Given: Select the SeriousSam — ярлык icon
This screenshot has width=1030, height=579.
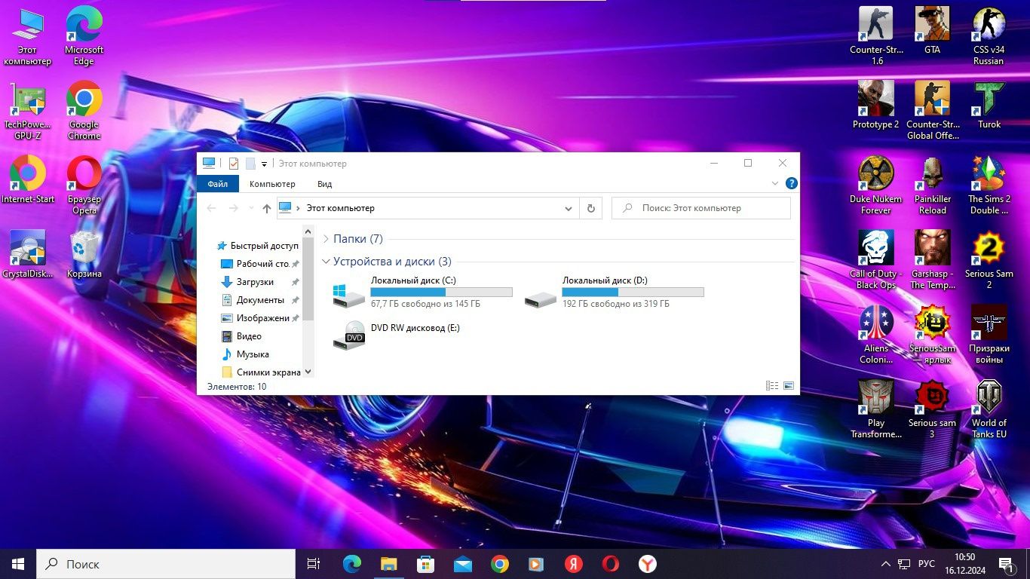Looking at the screenshot, I should 932,334.
